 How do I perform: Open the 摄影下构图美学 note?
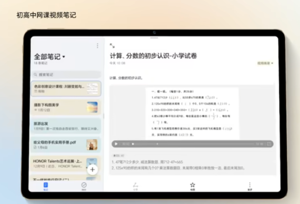click(x=66, y=107)
